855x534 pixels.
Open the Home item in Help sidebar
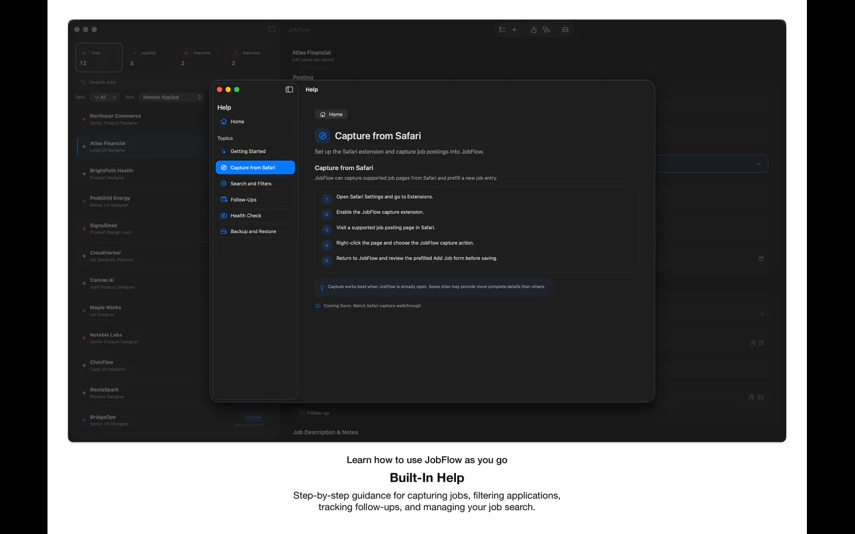255,122
